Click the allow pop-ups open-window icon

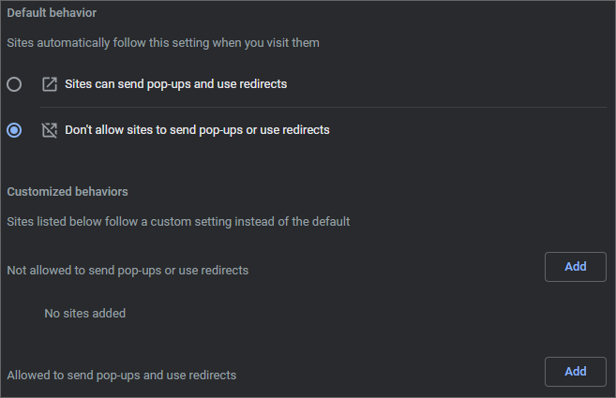point(50,84)
